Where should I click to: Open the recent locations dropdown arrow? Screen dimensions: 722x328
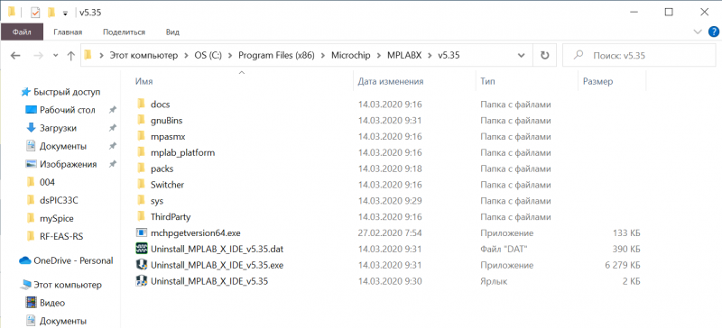56,56
